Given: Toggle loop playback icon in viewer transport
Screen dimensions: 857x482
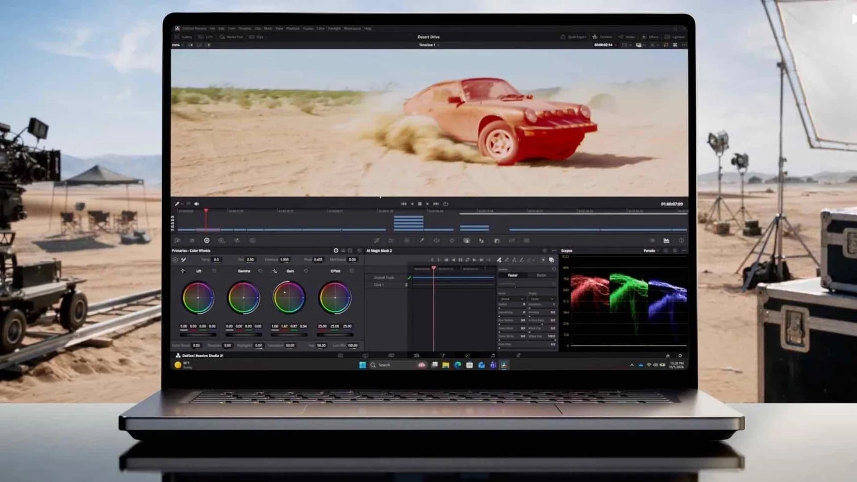Looking at the screenshot, I should tap(445, 204).
